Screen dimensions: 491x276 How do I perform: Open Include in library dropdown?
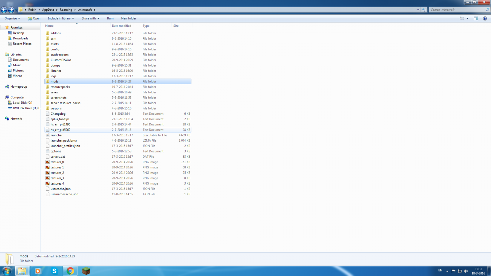point(61,18)
